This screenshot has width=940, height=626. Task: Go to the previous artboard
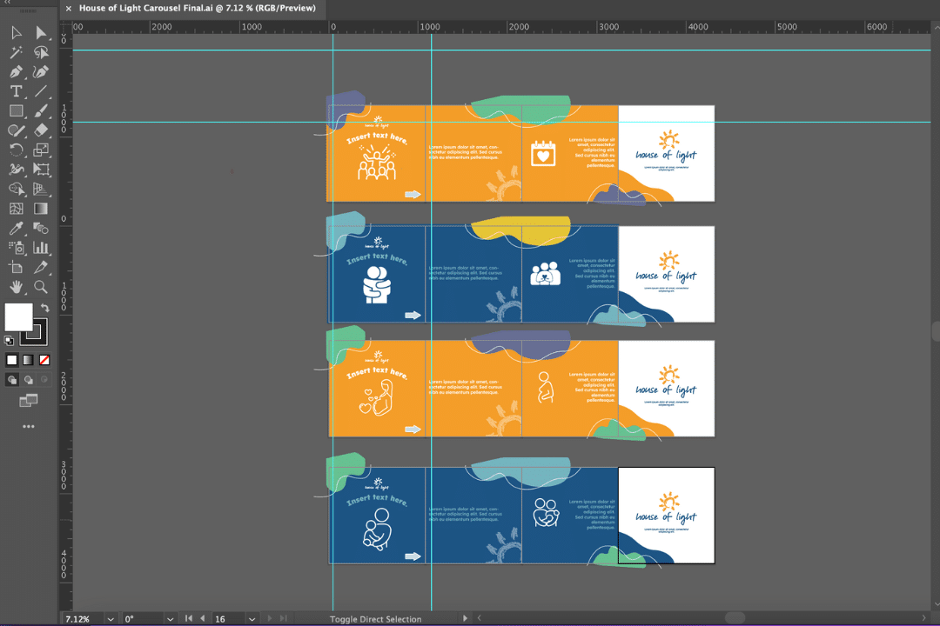pyautogui.click(x=202, y=619)
